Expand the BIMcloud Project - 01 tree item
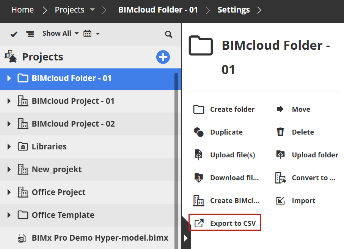This screenshot has width=344, height=249. (x=8, y=101)
